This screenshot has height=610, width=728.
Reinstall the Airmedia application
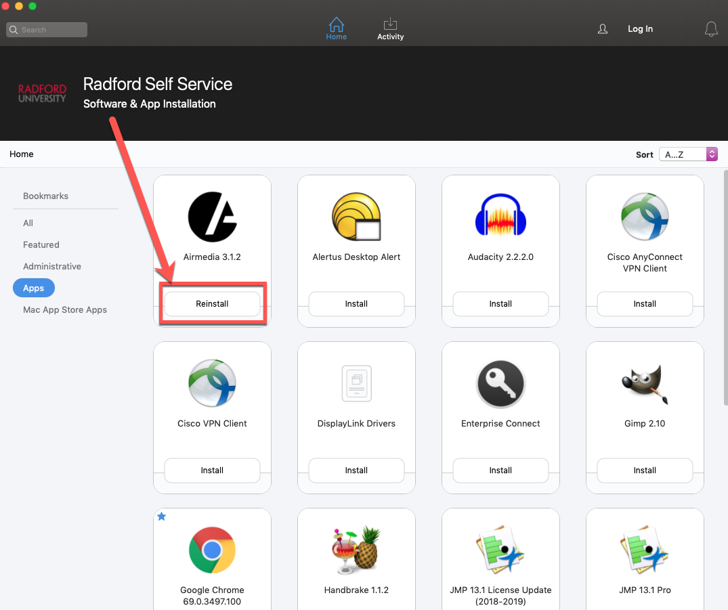pyautogui.click(x=212, y=303)
